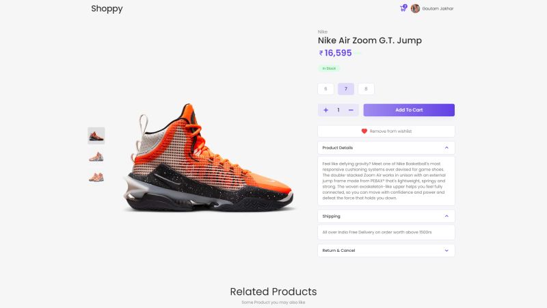Click the Goutam Jakhar username
Viewport: 547px width, 308px height.
coord(438,9)
